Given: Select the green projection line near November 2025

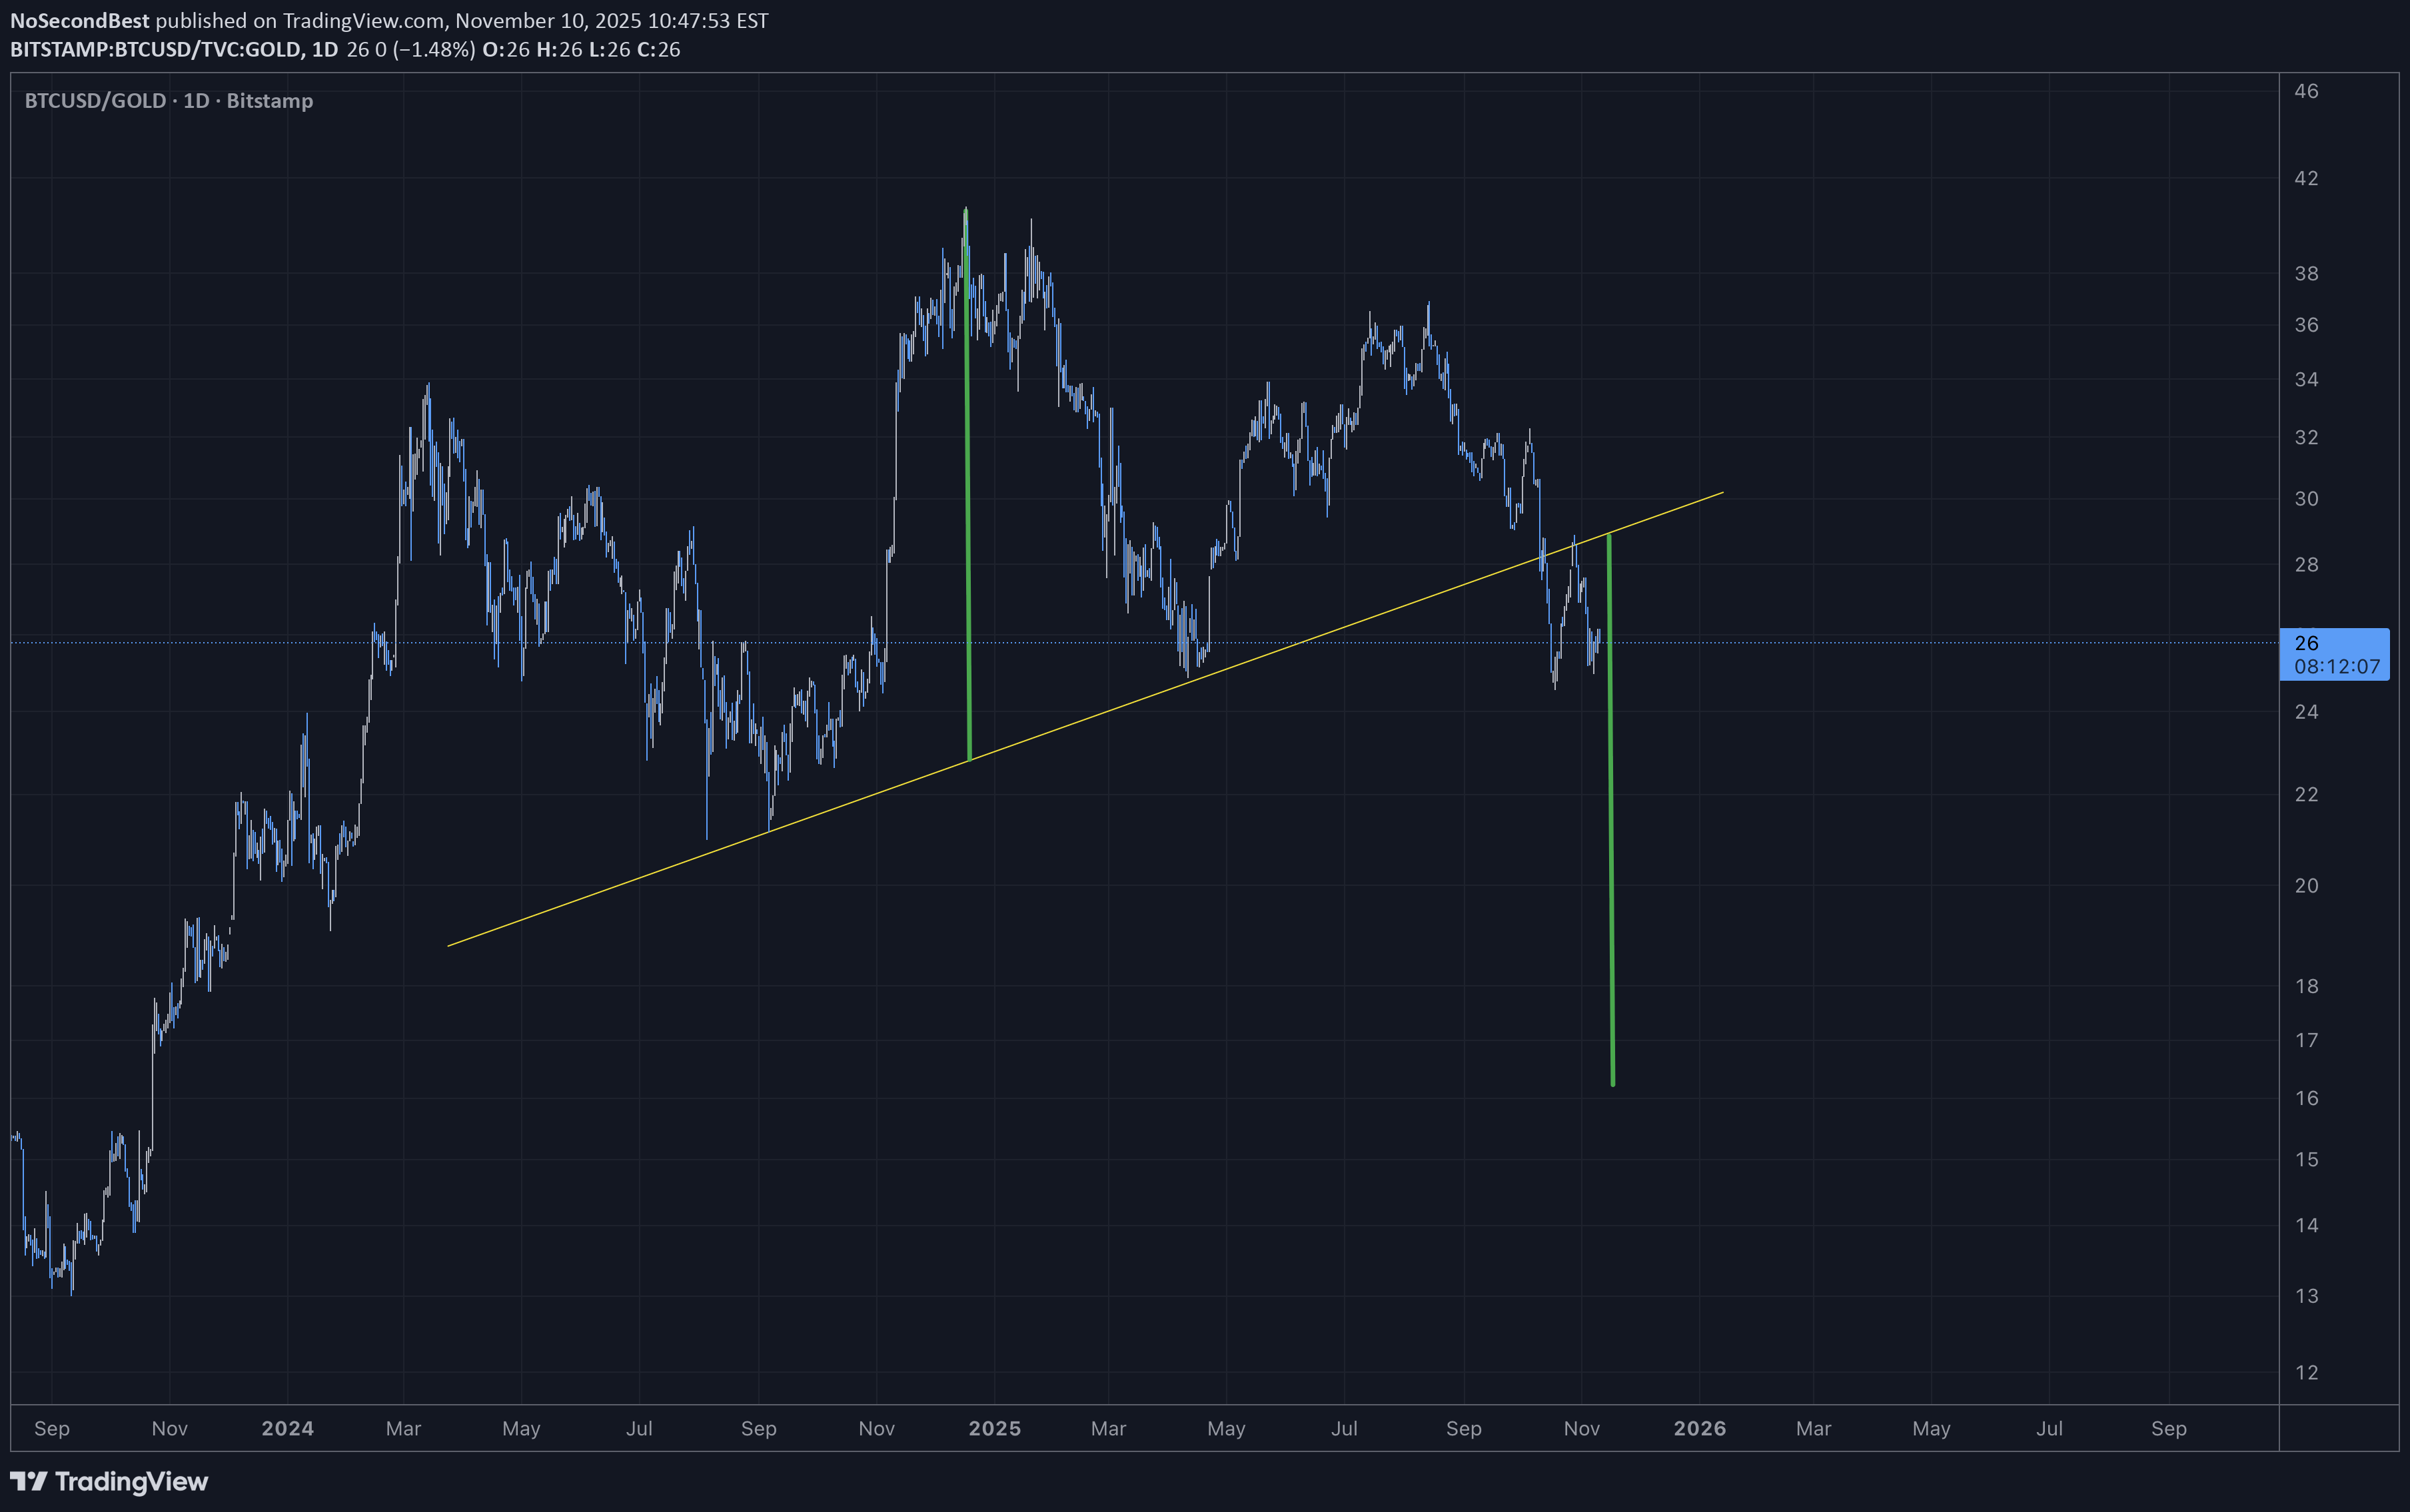Looking at the screenshot, I should click(1611, 850).
